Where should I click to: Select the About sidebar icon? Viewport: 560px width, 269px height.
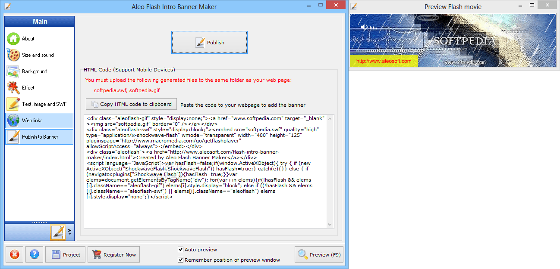tap(13, 38)
